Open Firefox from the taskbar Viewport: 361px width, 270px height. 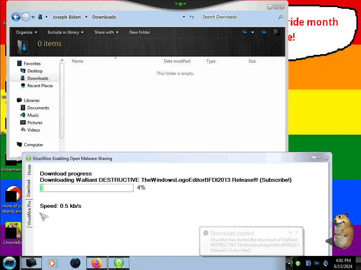(97, 263)
